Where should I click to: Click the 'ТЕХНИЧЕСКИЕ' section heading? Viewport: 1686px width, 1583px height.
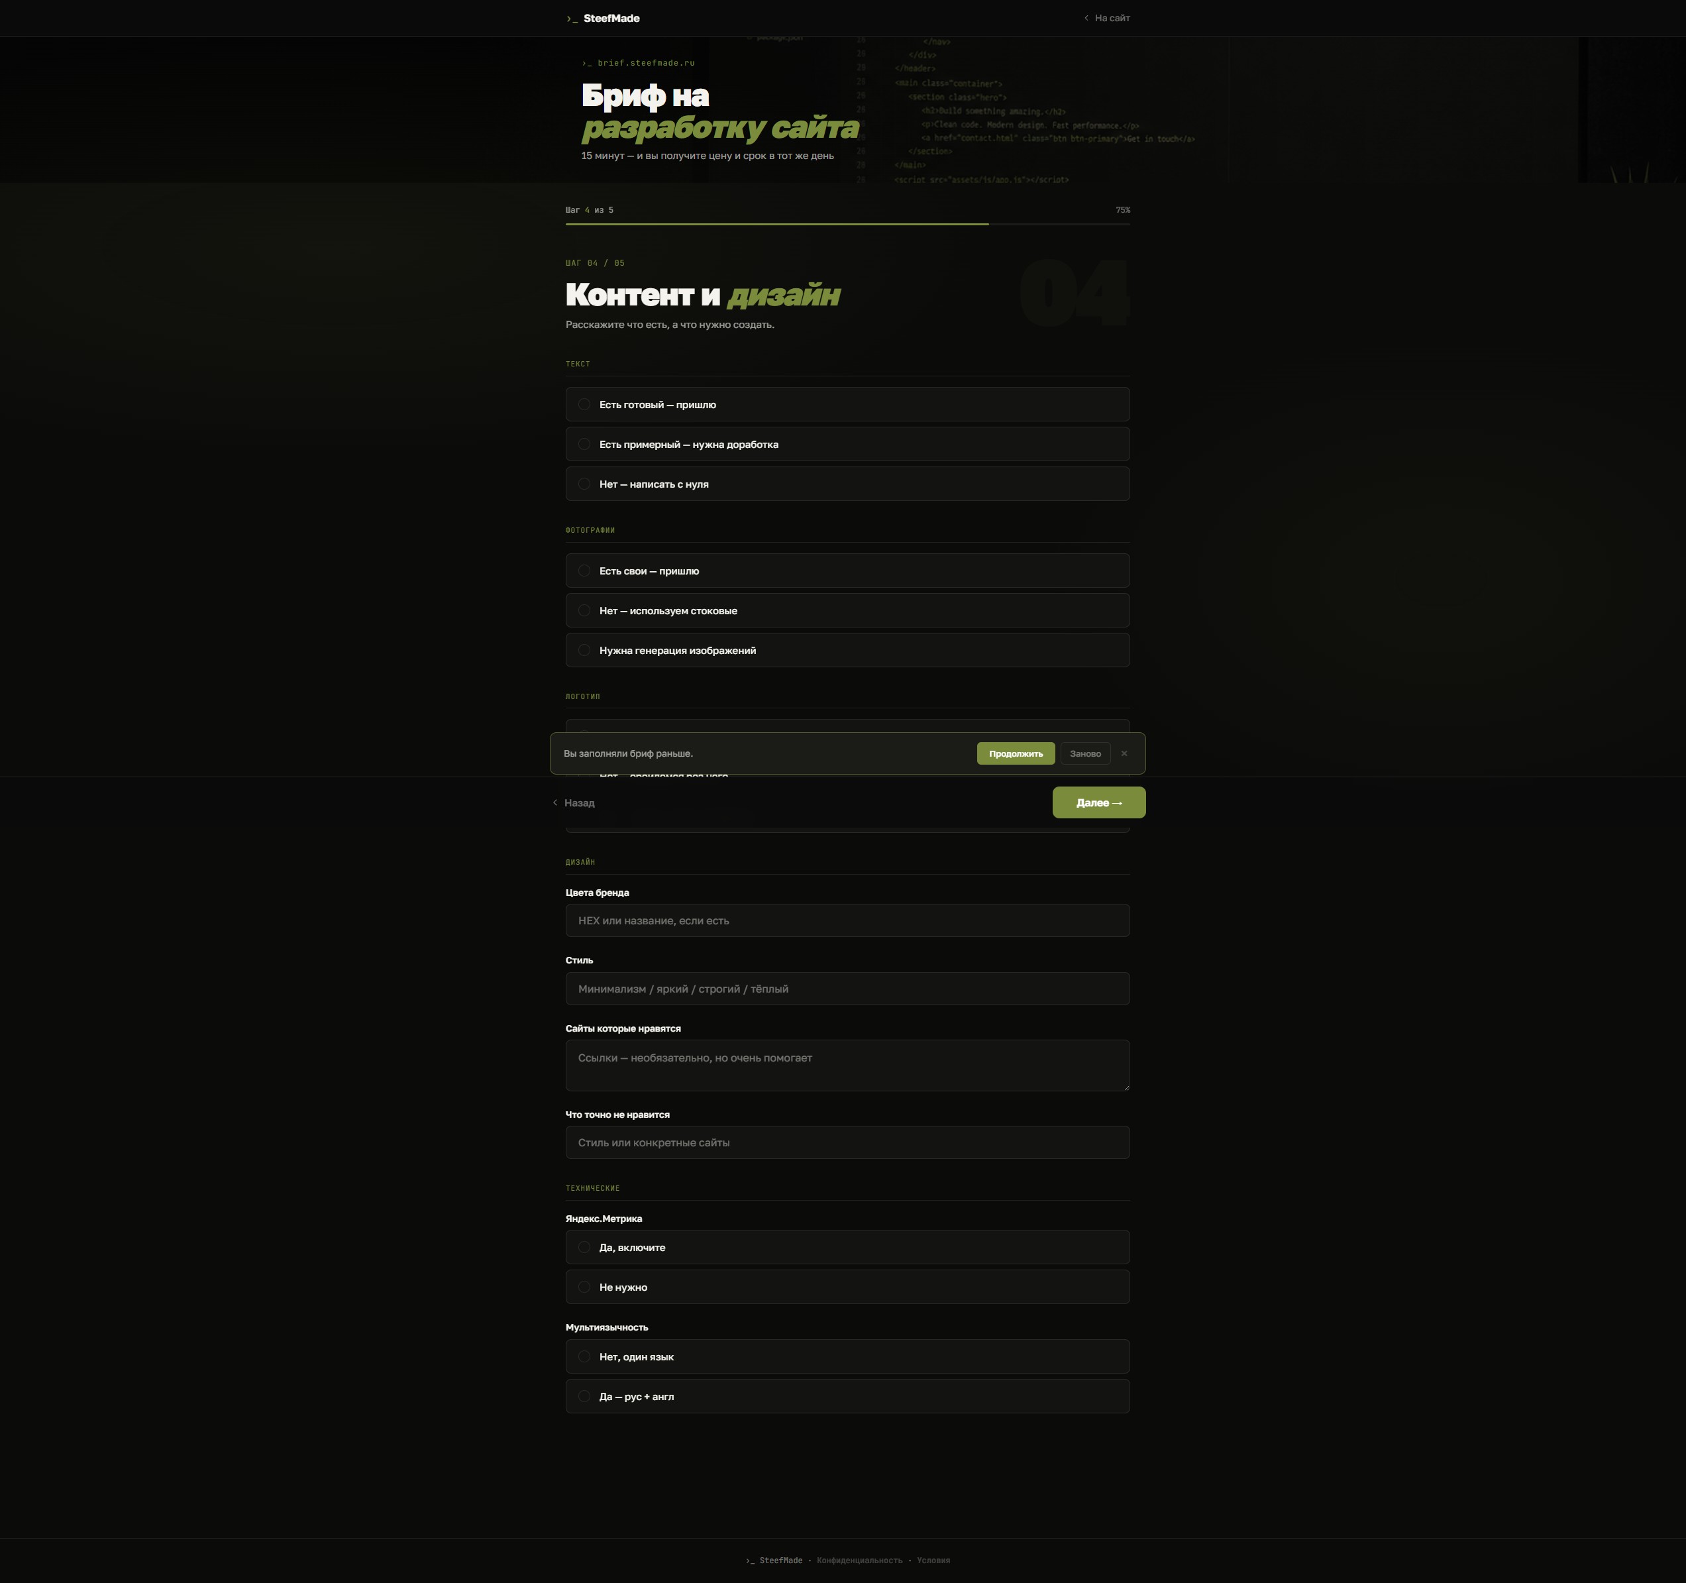(593, 1189)
